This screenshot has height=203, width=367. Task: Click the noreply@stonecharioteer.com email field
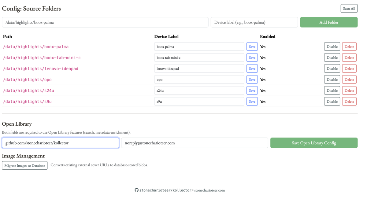[x=195, y=142]
